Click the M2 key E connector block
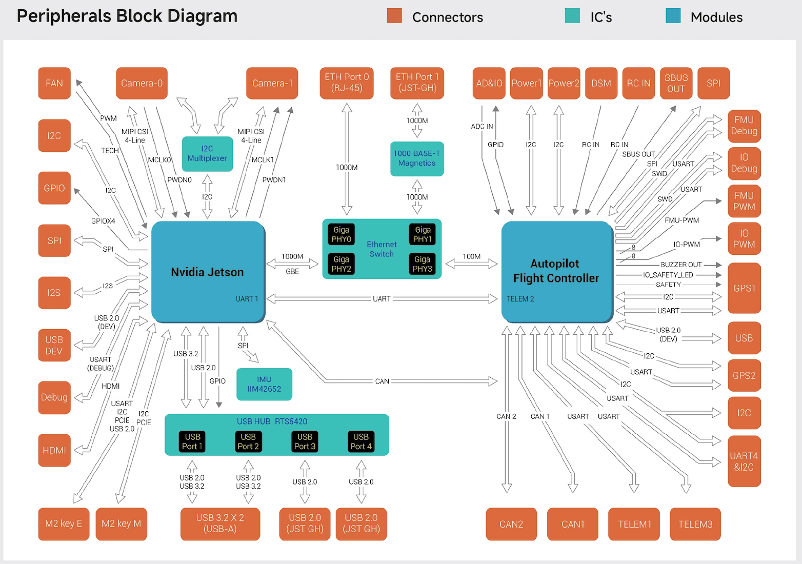The image size is (802, 564). click(64, 524)
